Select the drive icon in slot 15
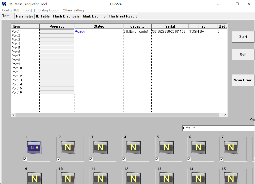Image resolution: width=255 pixels, height=184 pixels. (x=231, y=178)
